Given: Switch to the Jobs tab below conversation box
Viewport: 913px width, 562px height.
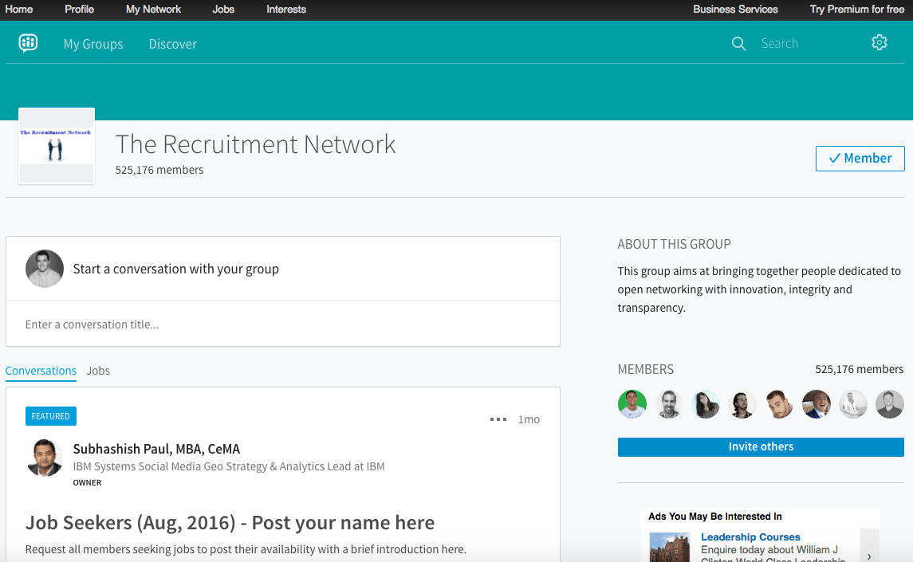Looking at the screenshot, I should coord(98,371).
